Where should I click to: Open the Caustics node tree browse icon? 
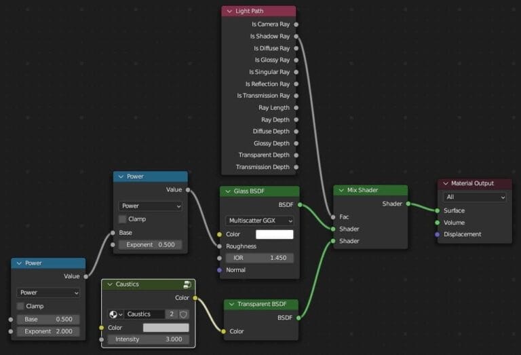coord(115,314)
